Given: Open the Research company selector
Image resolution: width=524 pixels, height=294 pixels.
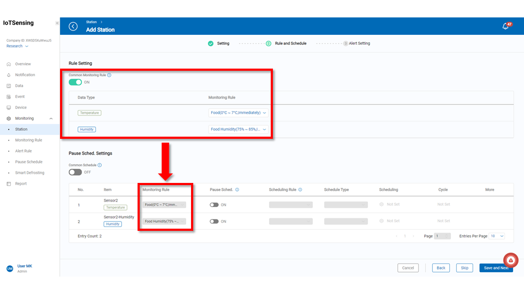Looking at the screenshot, I should tap(17, 46).
